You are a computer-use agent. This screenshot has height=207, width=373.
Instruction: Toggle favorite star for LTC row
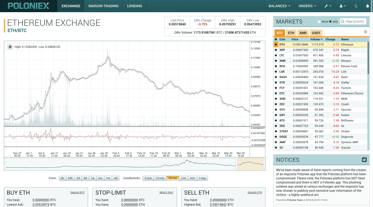pyautogui.click(x=276, y=55)
